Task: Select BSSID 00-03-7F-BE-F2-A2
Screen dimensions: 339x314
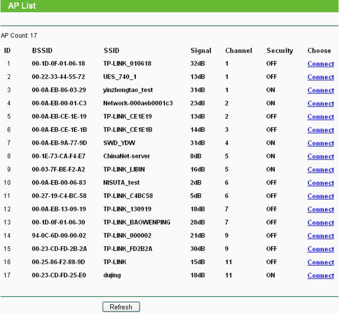Action: click(x=58, y=169)
